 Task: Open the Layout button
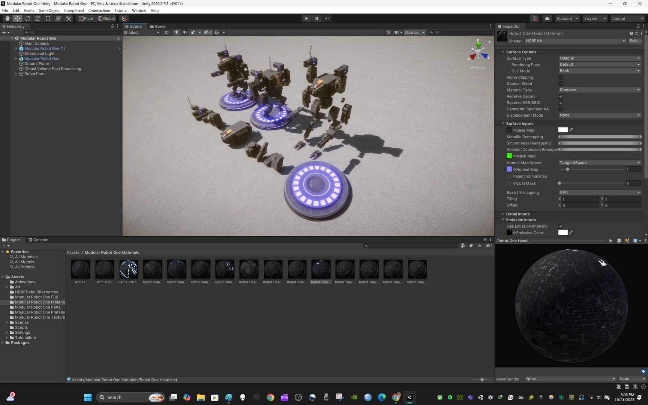pyautogui.click(x=627, y=18)
